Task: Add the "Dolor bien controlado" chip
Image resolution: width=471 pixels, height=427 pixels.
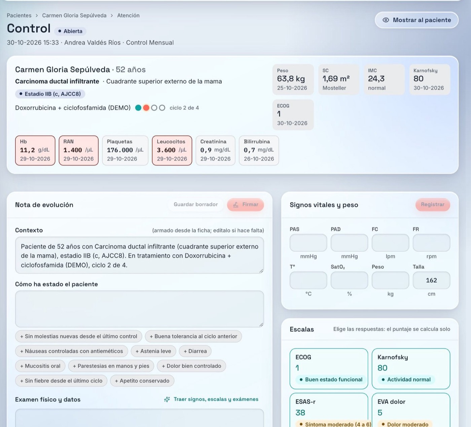Action: click(x=191, y=366)
